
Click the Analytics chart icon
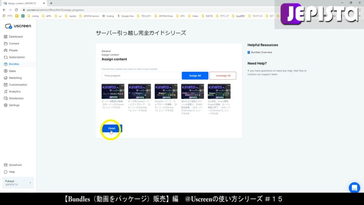[6, 91]
